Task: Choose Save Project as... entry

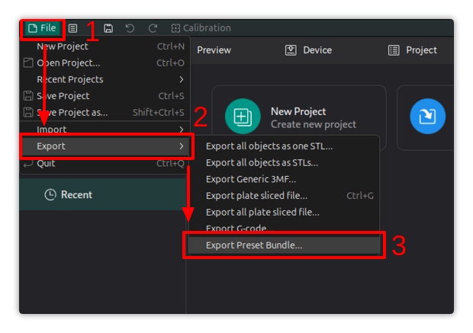Action: coord(105,113)
